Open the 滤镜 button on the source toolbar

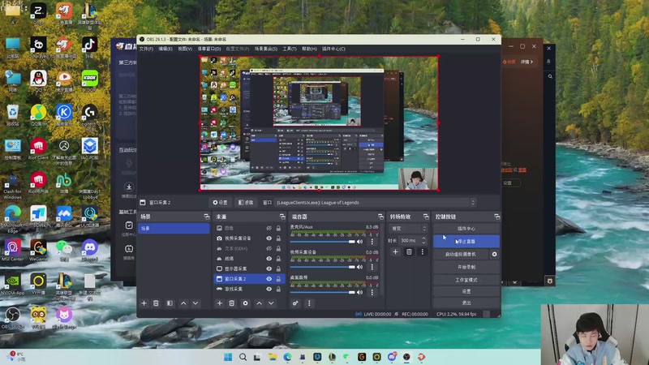point(246,203)
